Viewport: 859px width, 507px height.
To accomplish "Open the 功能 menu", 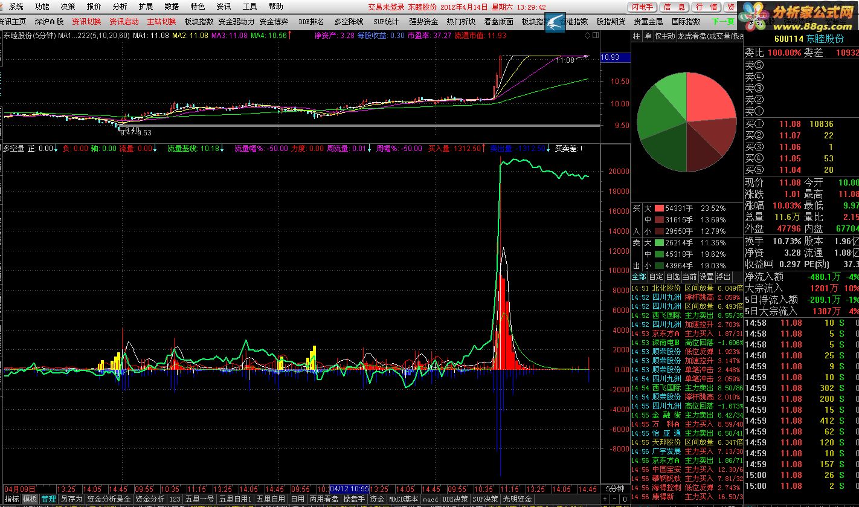I will 42,7.
